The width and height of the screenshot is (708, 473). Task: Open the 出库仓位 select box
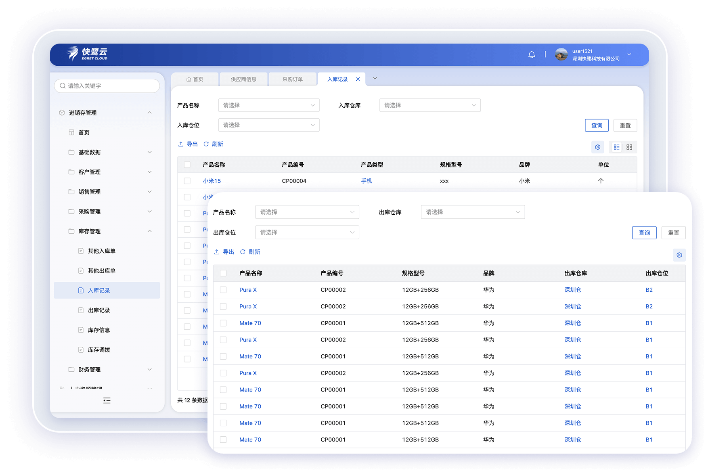(x=307, y=232)
